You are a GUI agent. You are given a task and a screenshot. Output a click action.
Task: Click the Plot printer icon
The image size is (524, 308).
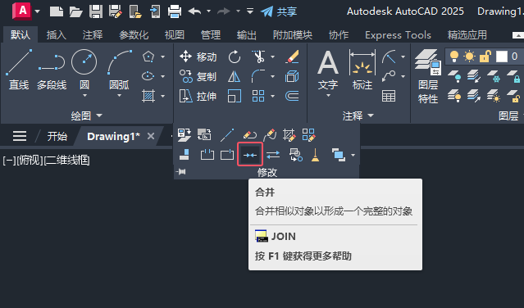click(175, 11)
